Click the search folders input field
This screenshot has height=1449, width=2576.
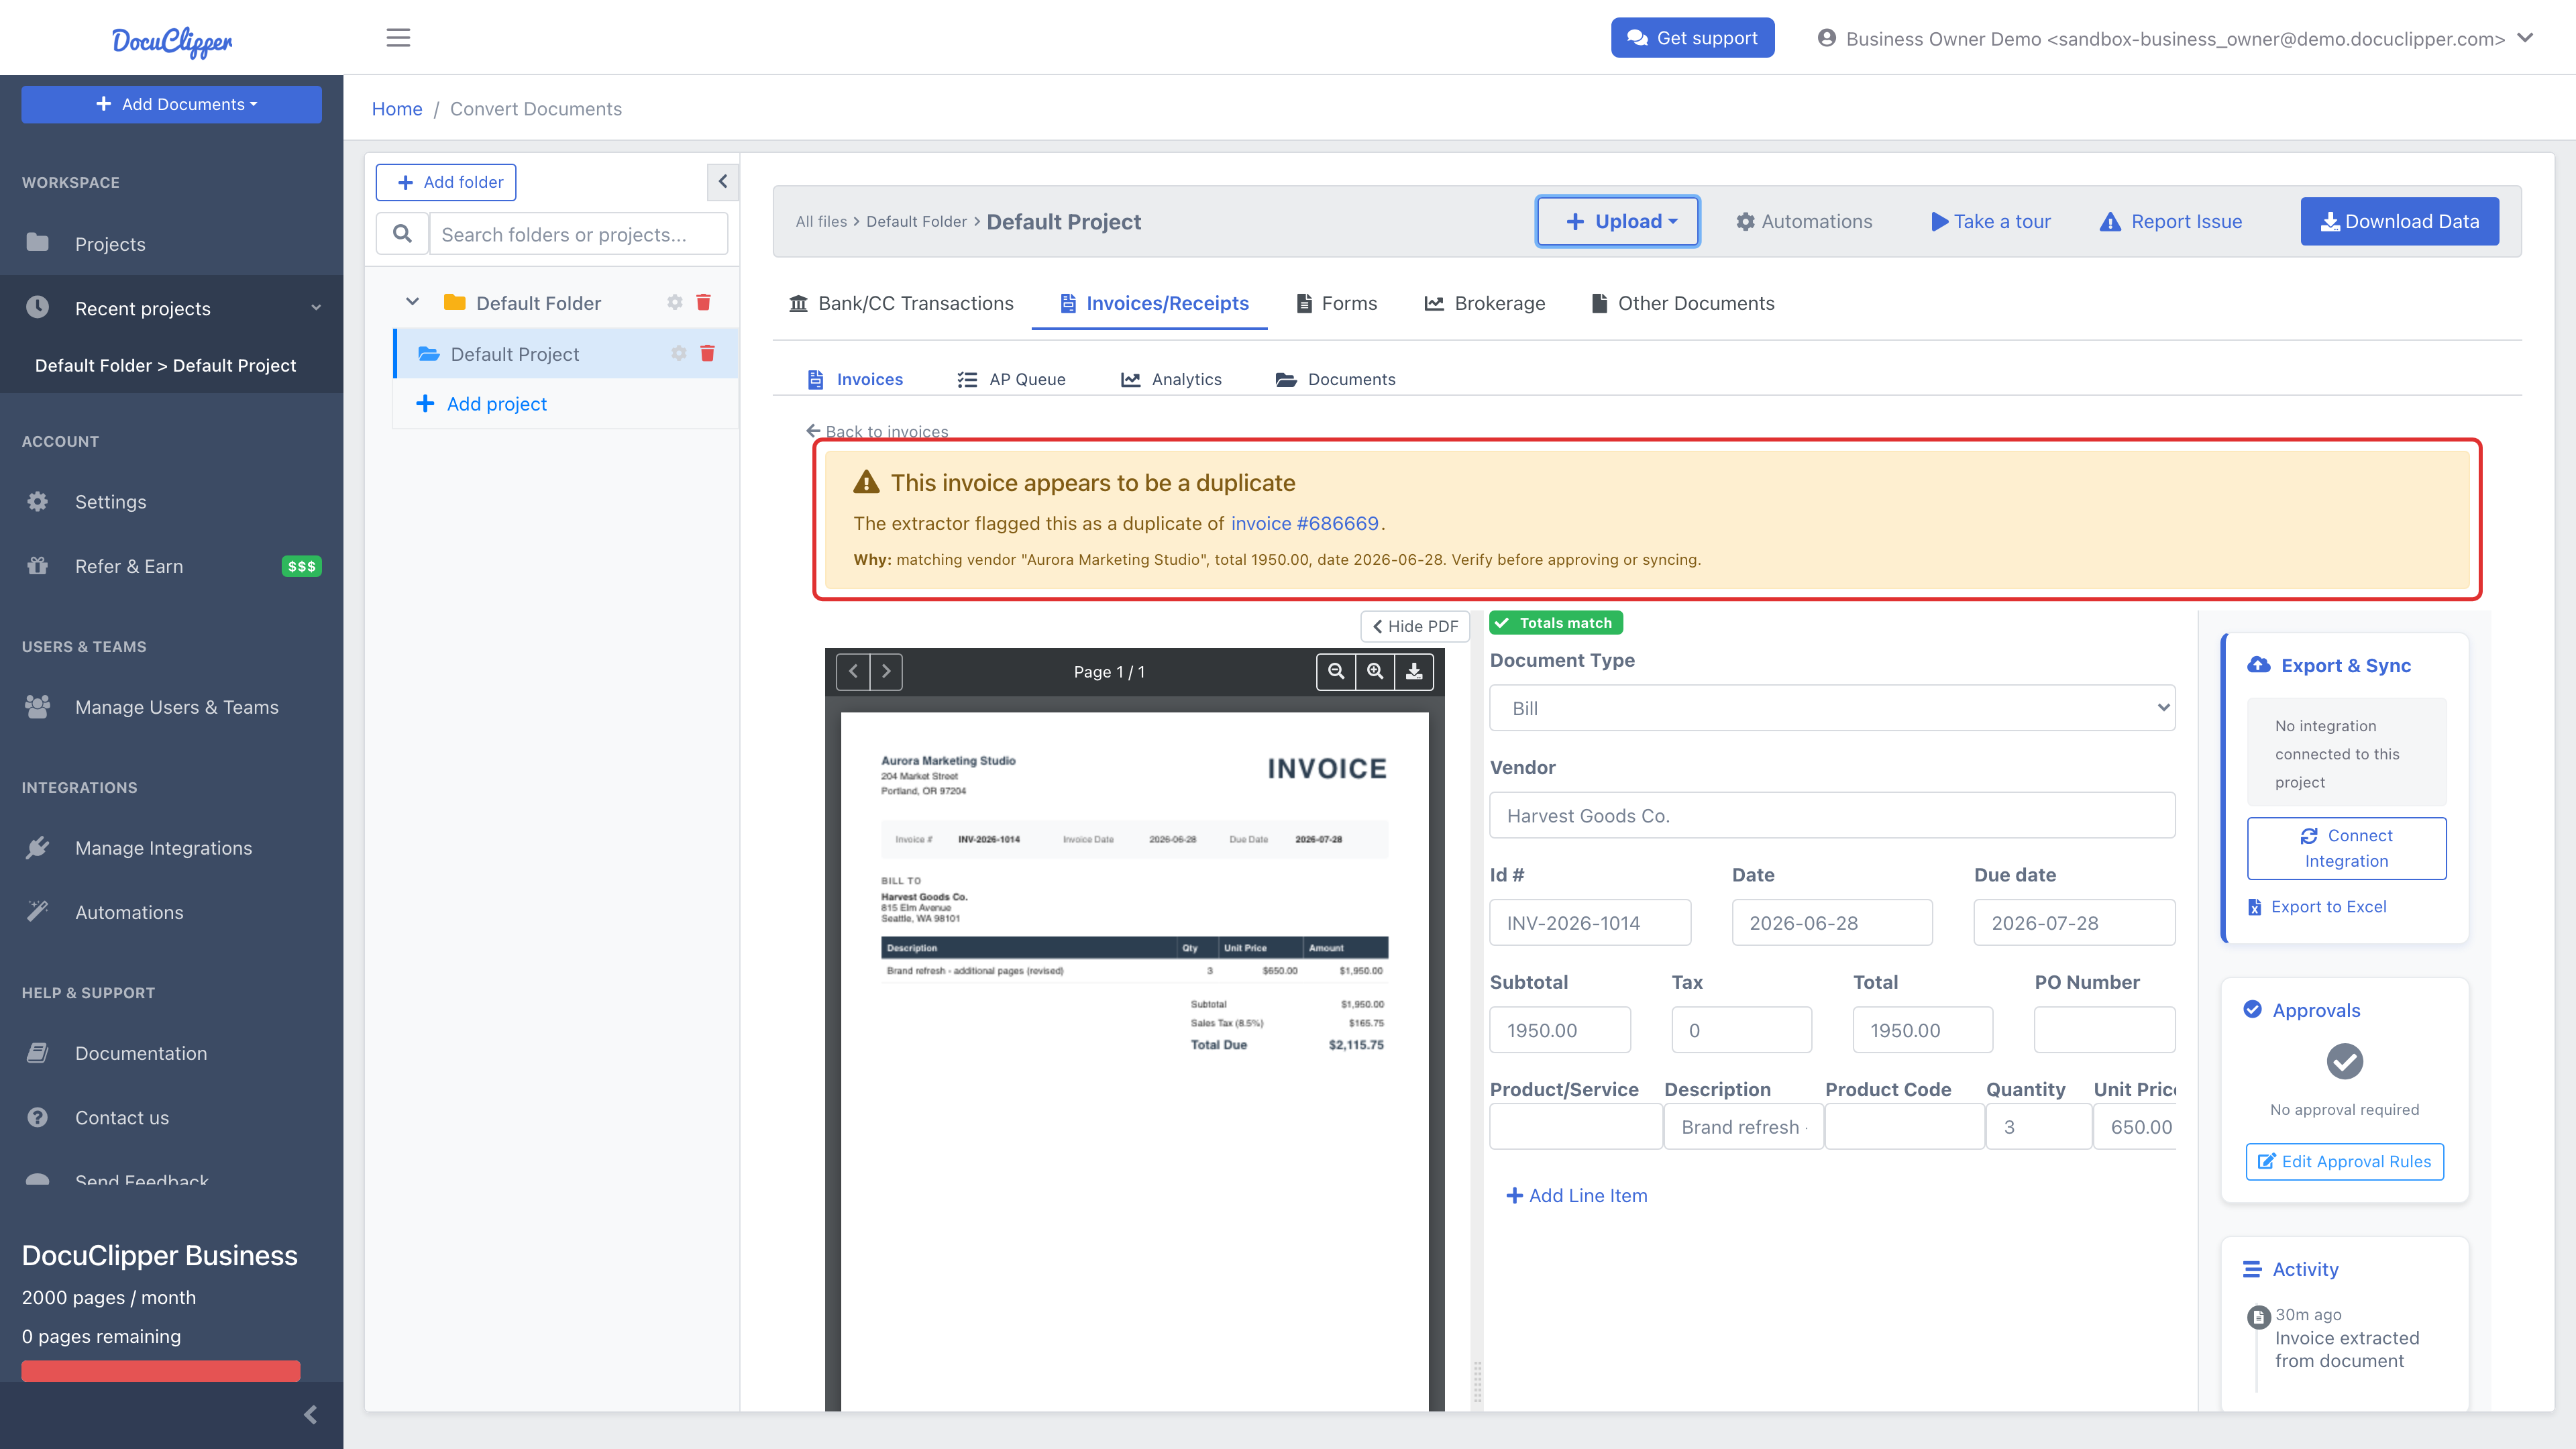click(x=578, y=234)
